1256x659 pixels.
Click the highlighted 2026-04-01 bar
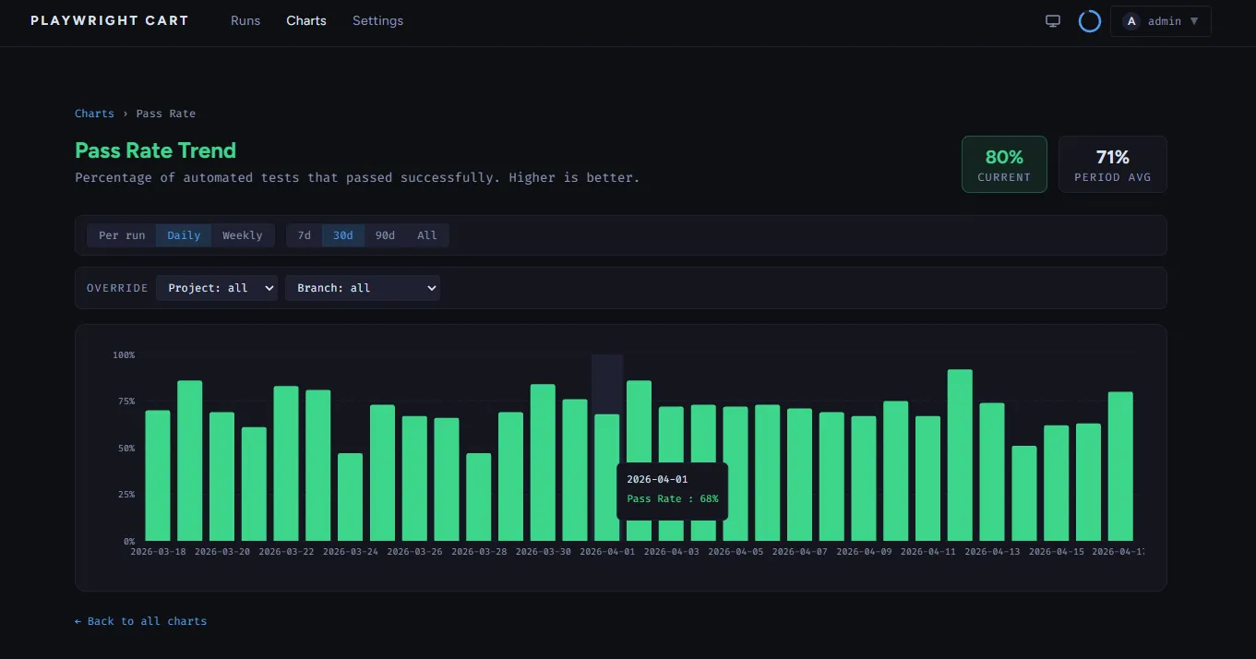(607, 477)
